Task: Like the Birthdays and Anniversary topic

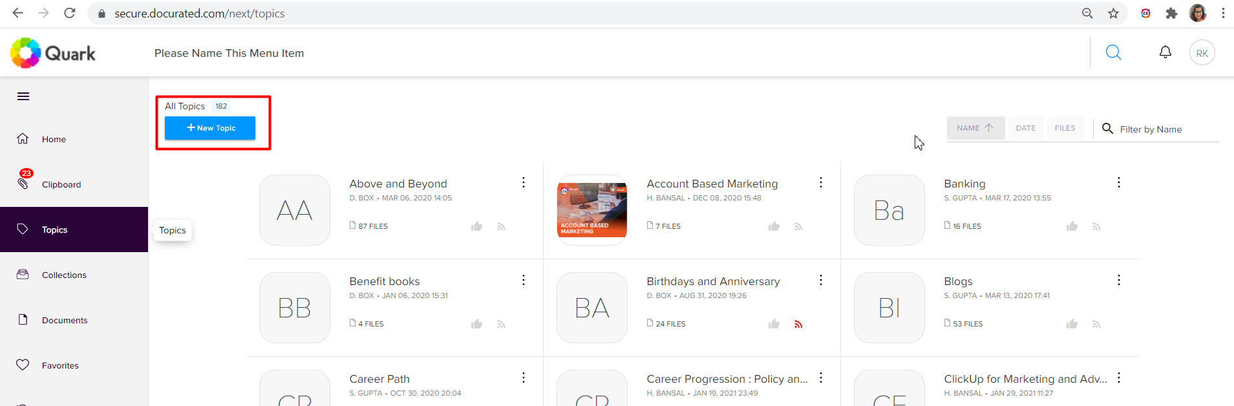Action: pyautogui.click(x=774, y=324)
